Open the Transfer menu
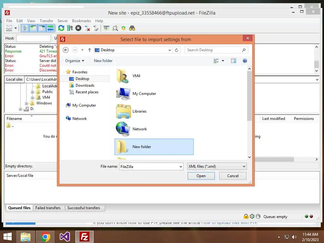This screenshot has width=324, height=243. pyautogui.click(x=46, y=21)
